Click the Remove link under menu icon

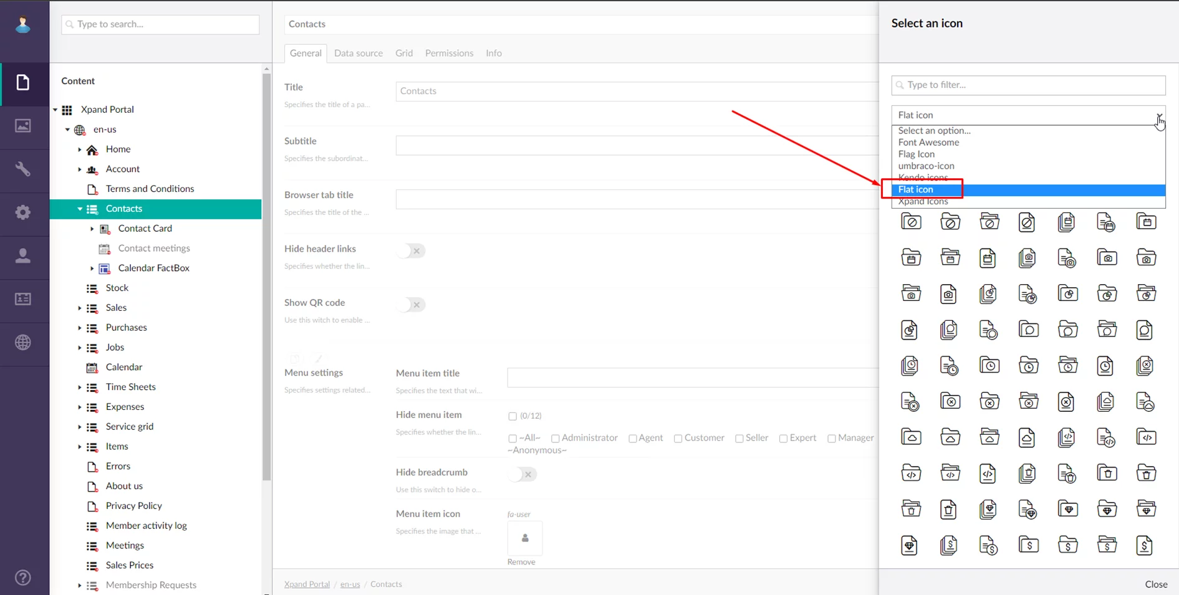[x=521, y=562]
